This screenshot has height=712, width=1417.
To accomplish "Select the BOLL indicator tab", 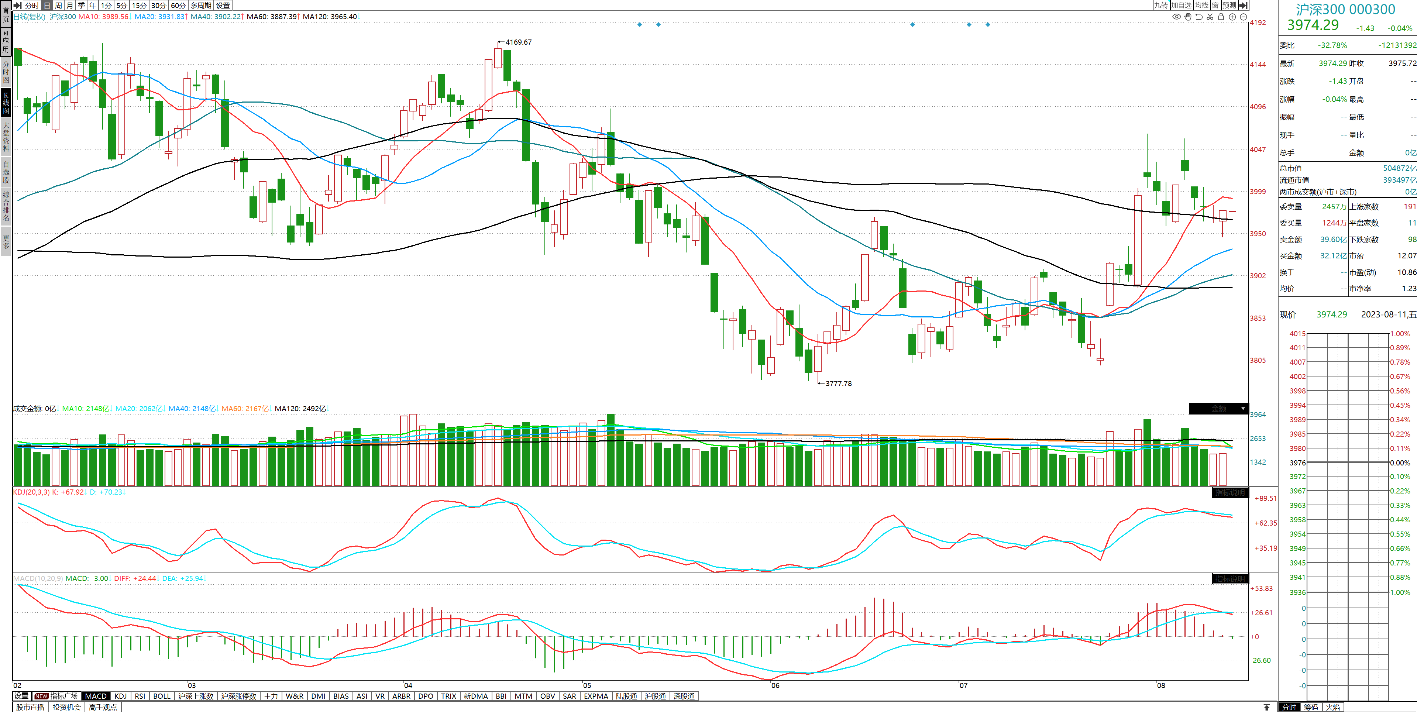I will [x=162, y=696].
